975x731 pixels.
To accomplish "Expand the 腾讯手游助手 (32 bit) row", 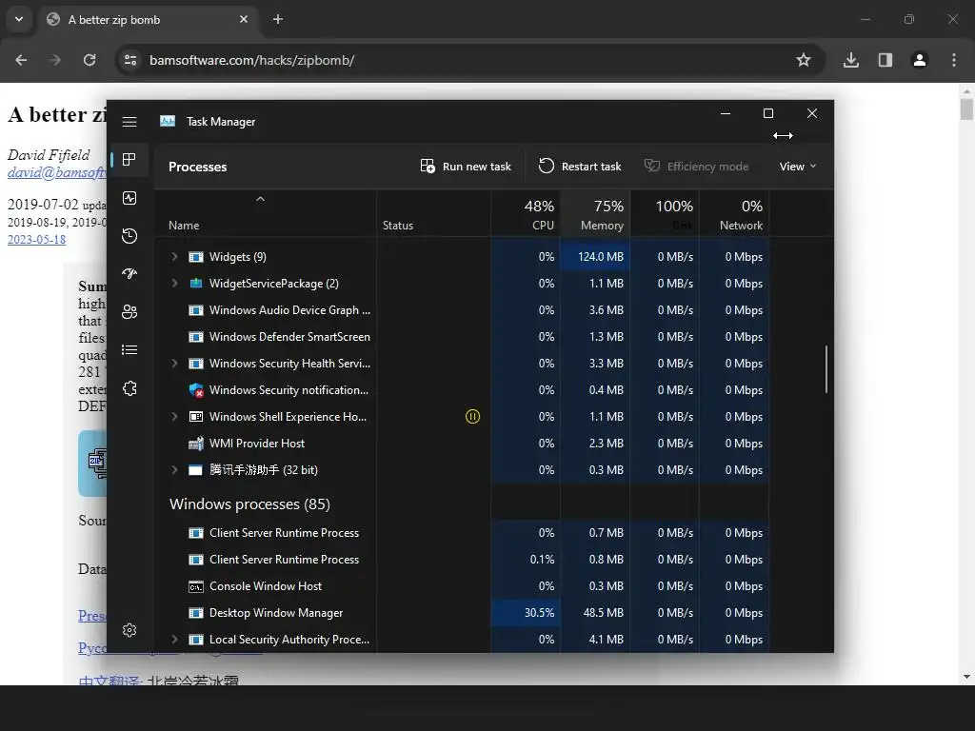I will (x=175, y=470).
